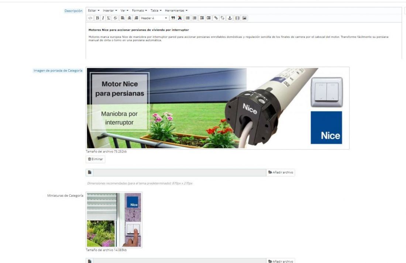The width and height of the screenshot is (406, 263).
Task: Insert a bulleted list
Action: (x=188, y=18)
